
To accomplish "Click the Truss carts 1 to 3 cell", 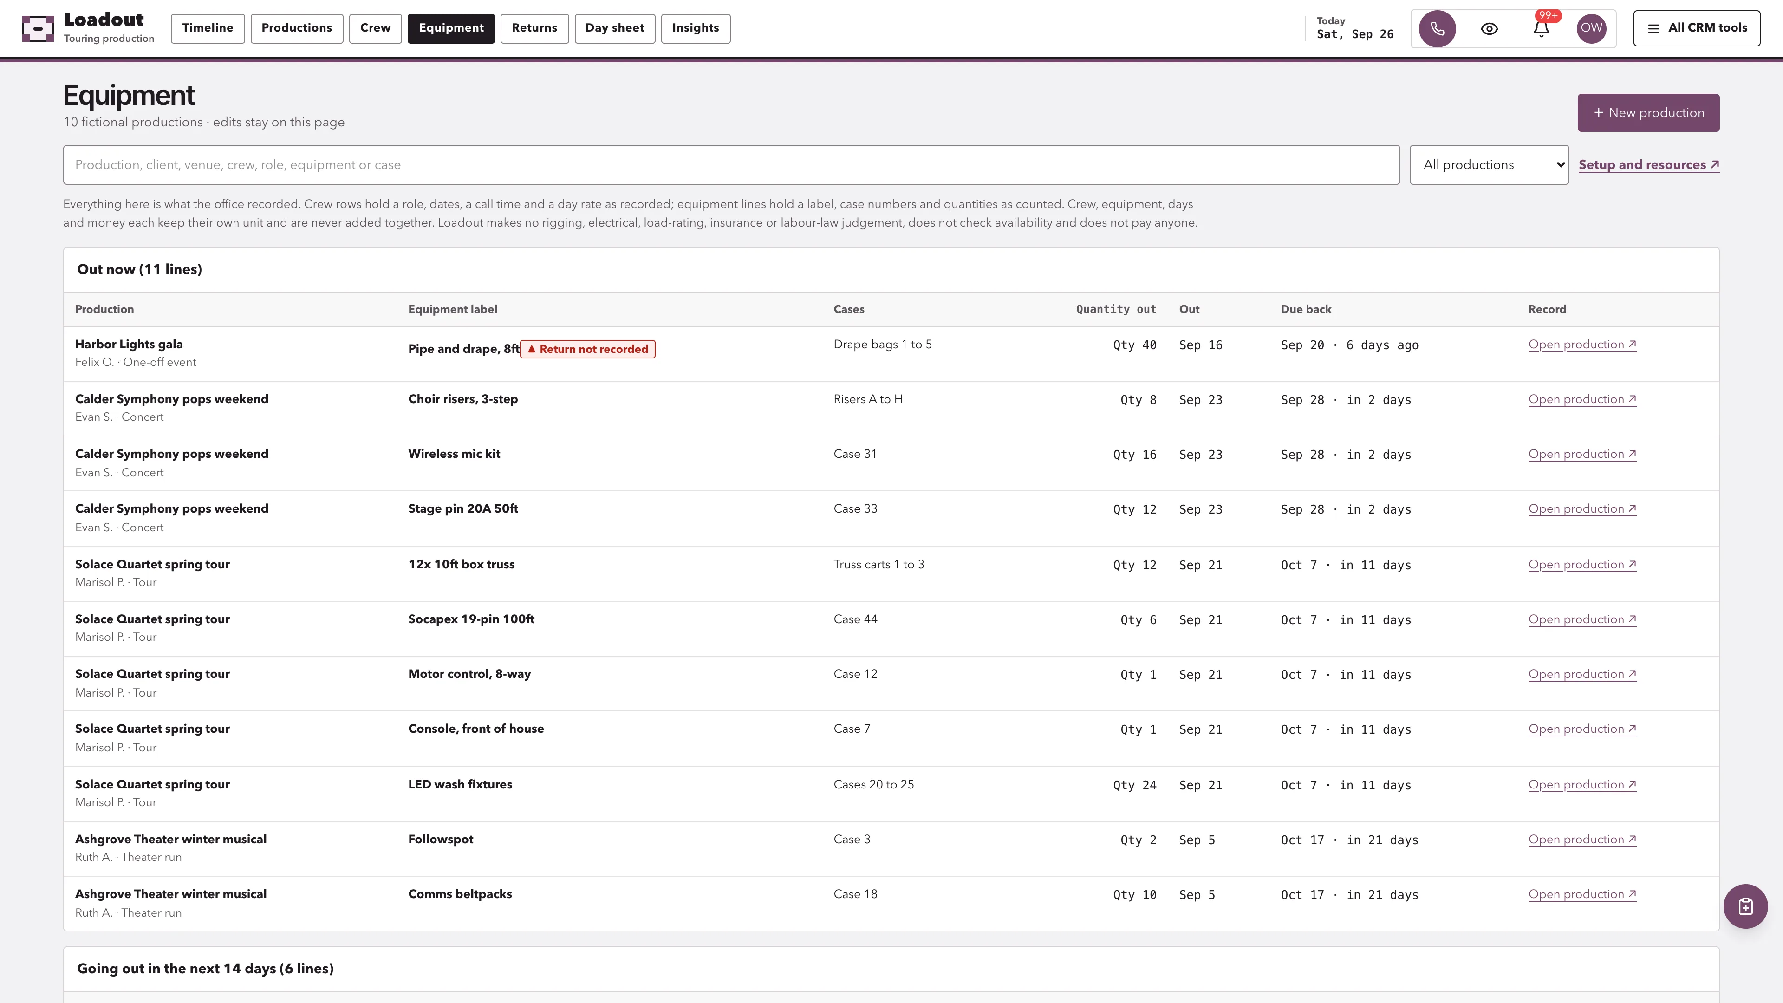I will point(878,564).
